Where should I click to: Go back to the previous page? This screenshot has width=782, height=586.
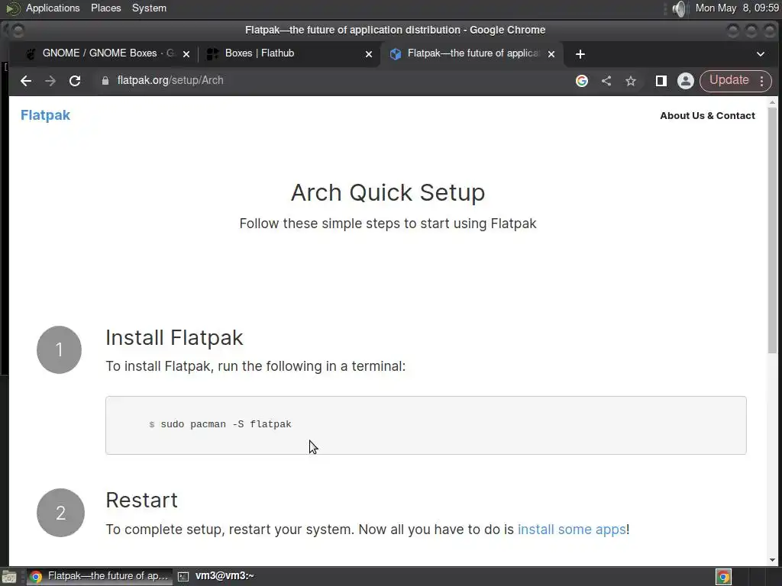(x=26, y=81)
